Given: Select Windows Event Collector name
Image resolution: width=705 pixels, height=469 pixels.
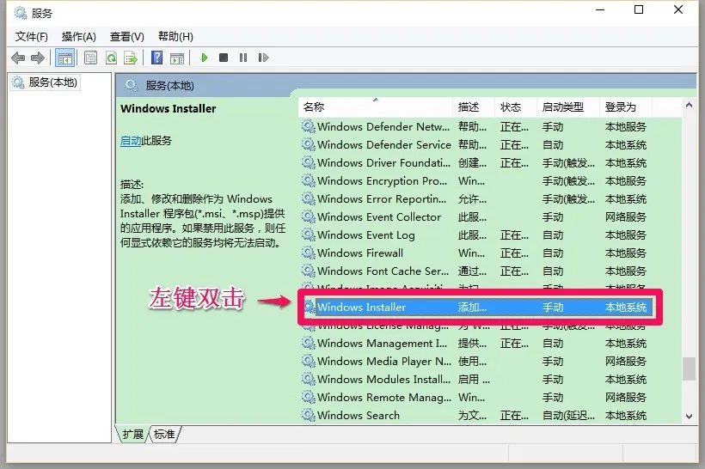Looking at the screenshot, I should coord(379,217).
